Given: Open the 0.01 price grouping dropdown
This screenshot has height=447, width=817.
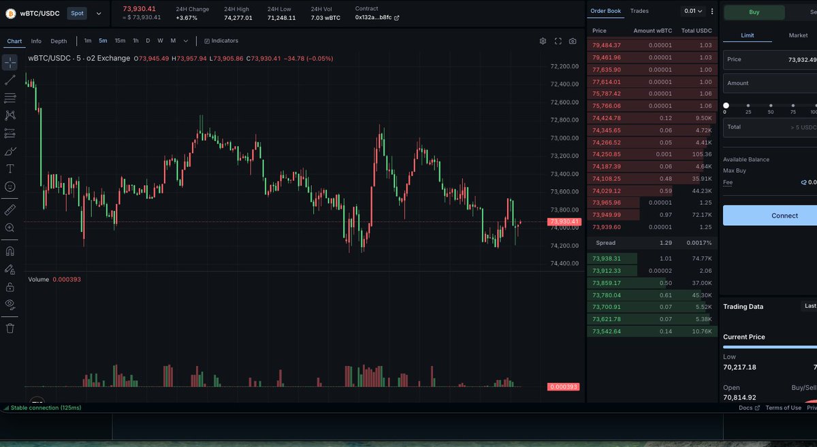Looking at the screenshot, I should coord(693,11).
